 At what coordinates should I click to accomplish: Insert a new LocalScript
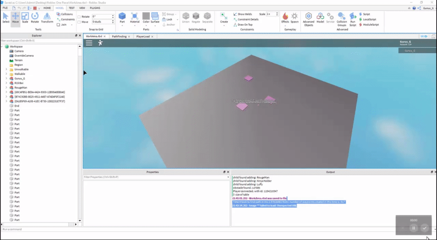point(368,20)
